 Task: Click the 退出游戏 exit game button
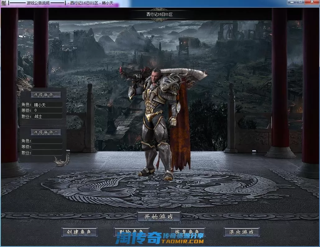point(242,232)
